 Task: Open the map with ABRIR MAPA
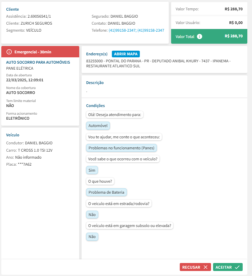(x=126, y=54)
